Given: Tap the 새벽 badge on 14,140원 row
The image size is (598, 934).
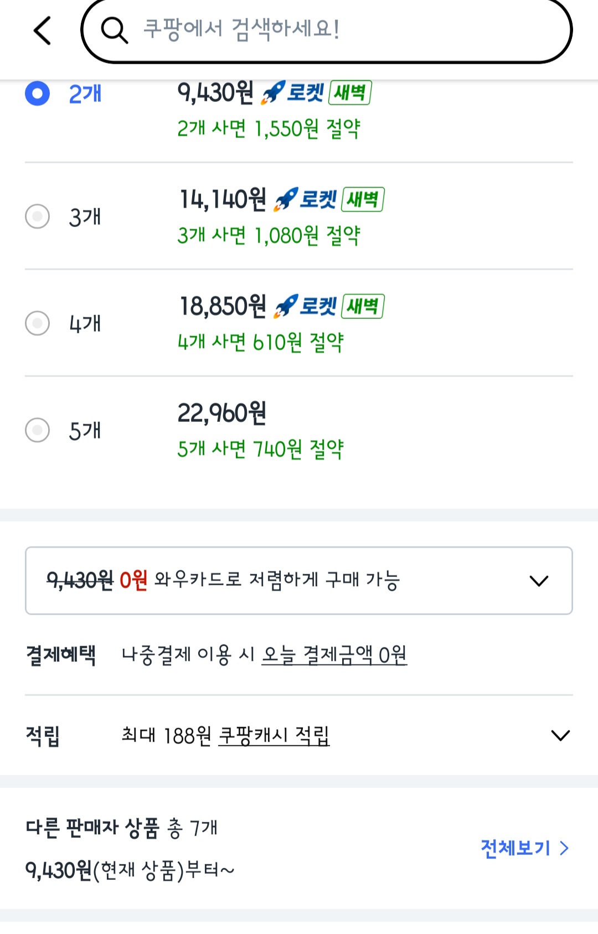Looking at the screenshot, I should click(363, 199).
